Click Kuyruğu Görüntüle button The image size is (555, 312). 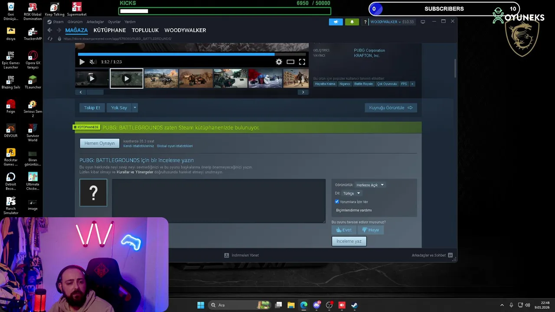click(391, 107)
